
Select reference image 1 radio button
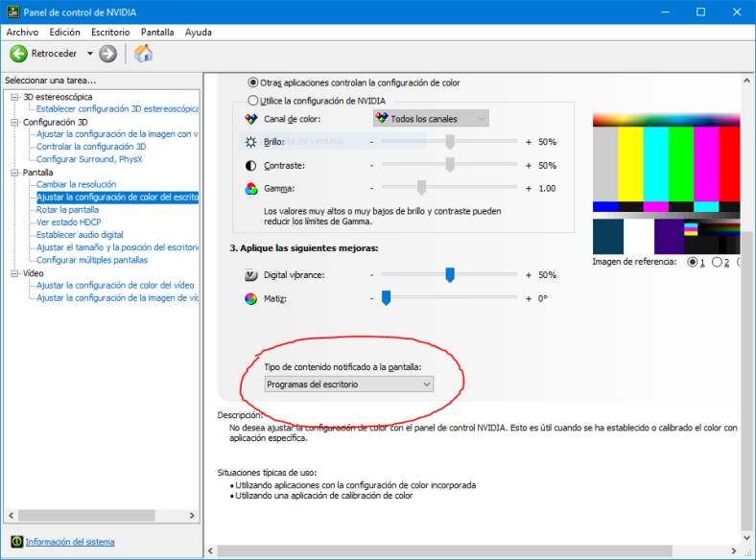pyautogui.click(x=693, y=262)
